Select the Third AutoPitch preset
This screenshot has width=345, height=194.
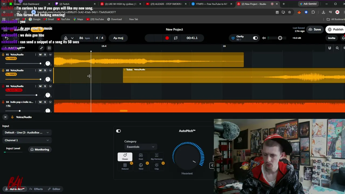pos(141,166)
